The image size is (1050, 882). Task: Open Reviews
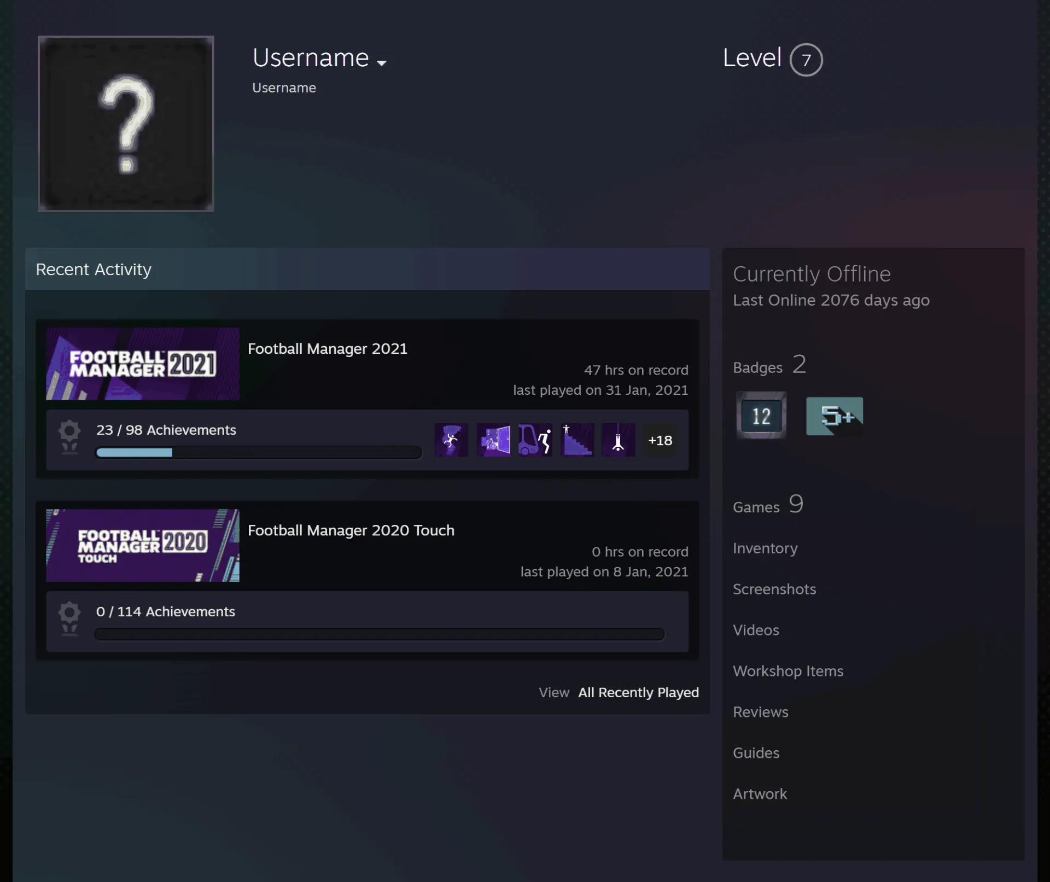pyautogui.click(x=761, y=712)
